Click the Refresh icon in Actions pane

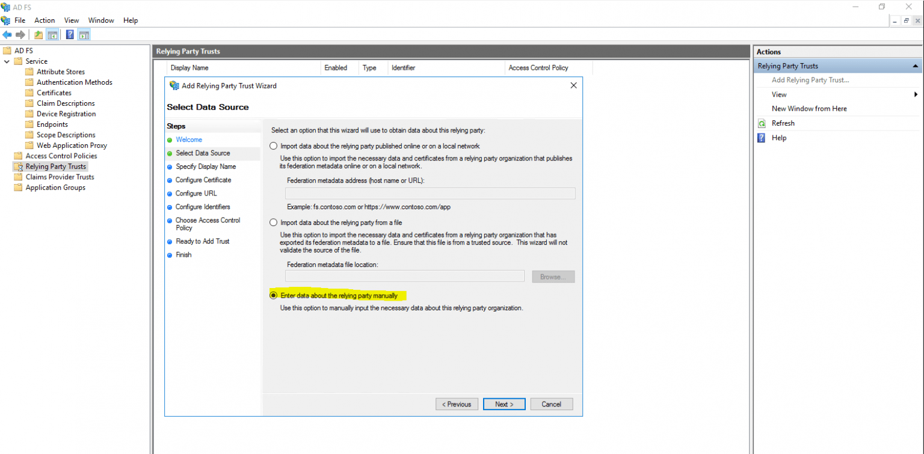point(762,123)
